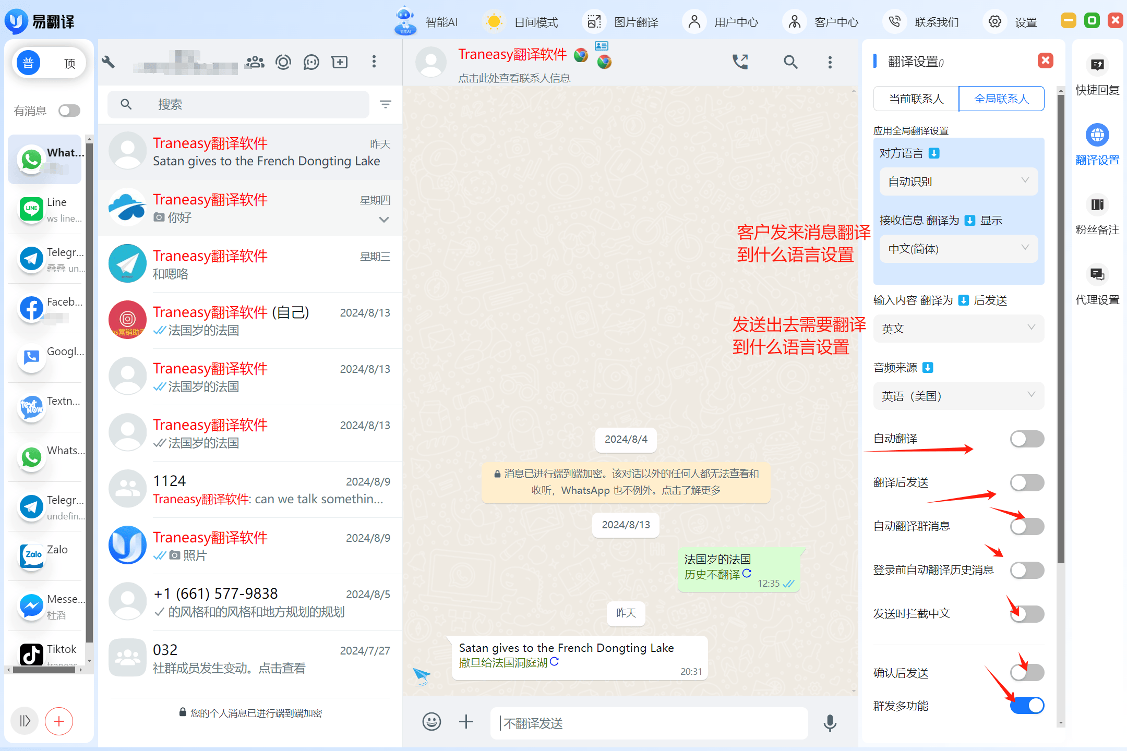The height and width of the screenshot is (751, 1127).
Task: Select Google Voice in the app sidebar
Action: point(45,358)
